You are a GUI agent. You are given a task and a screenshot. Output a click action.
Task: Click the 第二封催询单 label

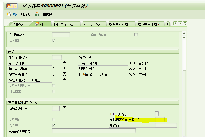click(18, 69)
